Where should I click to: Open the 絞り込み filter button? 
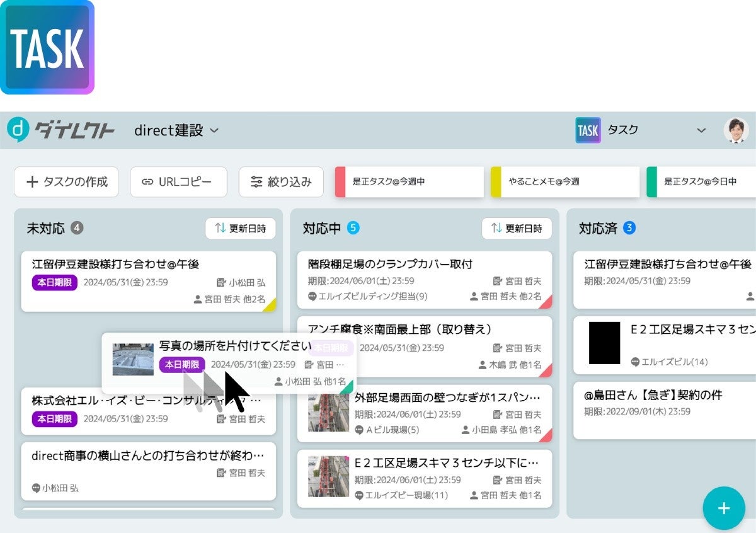(x=281, y=182)
